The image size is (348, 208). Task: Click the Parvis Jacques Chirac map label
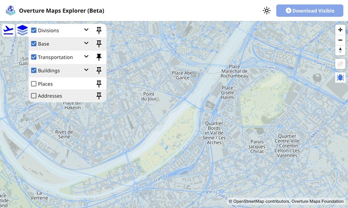257,146
